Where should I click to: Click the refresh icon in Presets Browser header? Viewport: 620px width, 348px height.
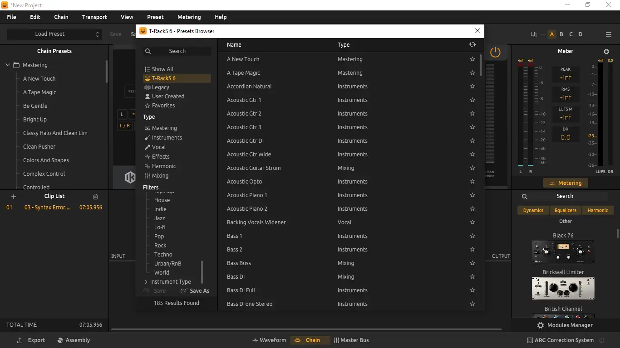[472, 44]
